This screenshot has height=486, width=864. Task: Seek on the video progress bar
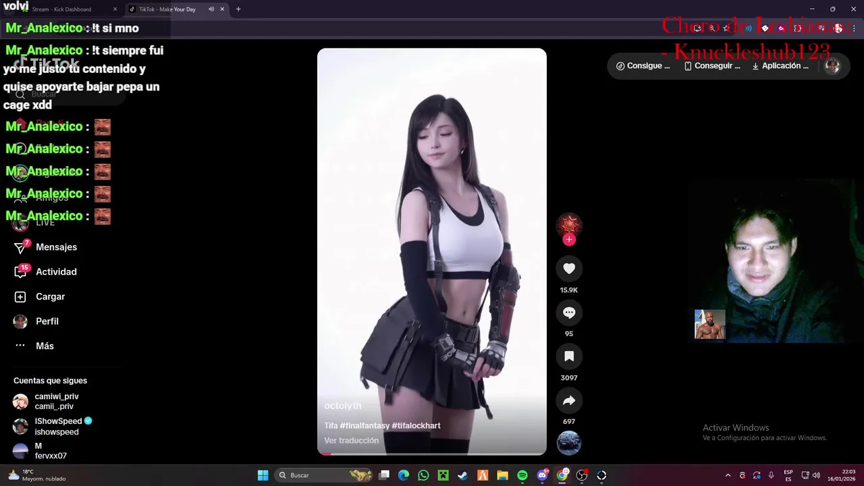[x=432, y=454]
